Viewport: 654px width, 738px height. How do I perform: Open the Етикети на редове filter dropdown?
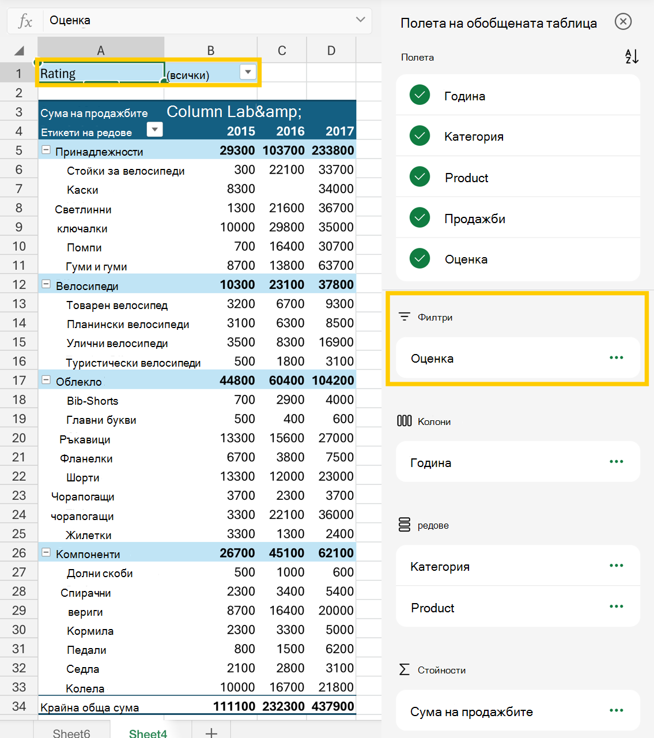tap(154, 130)
